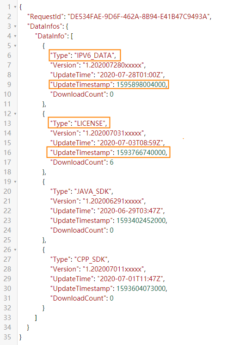
Task: Collapse the DataInfo array fold arrow on line 4
Action: pos(15,36)
